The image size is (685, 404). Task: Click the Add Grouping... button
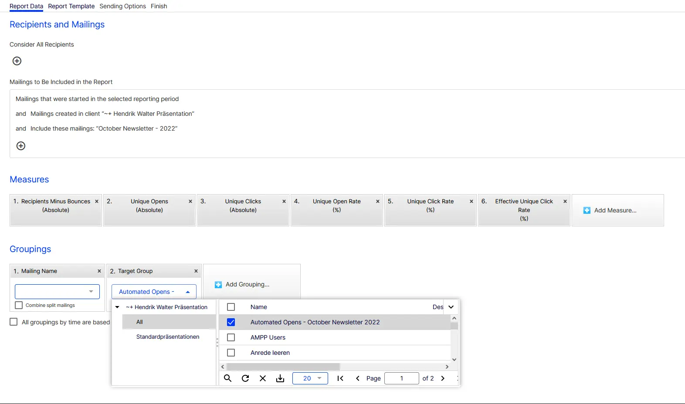252,285
